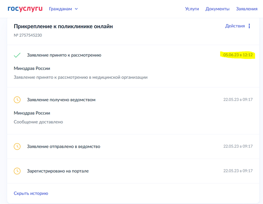Click clock icon beside Заявление получено ведомством
The height and width of the screenshot is (204, 263).
coord(17,100)
